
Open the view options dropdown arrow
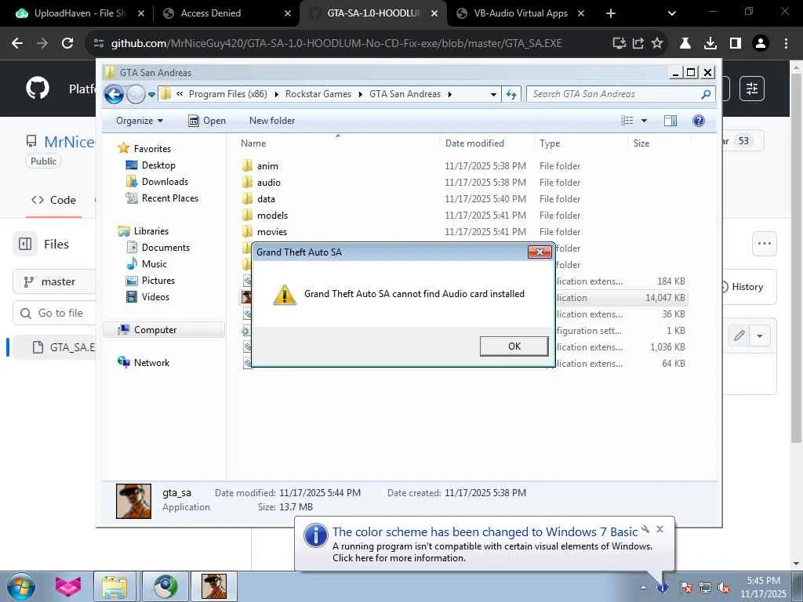pyautogui.click(x=645, y=121)
